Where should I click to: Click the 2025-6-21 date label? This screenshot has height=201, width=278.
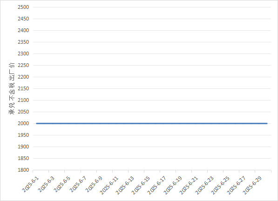188,185
